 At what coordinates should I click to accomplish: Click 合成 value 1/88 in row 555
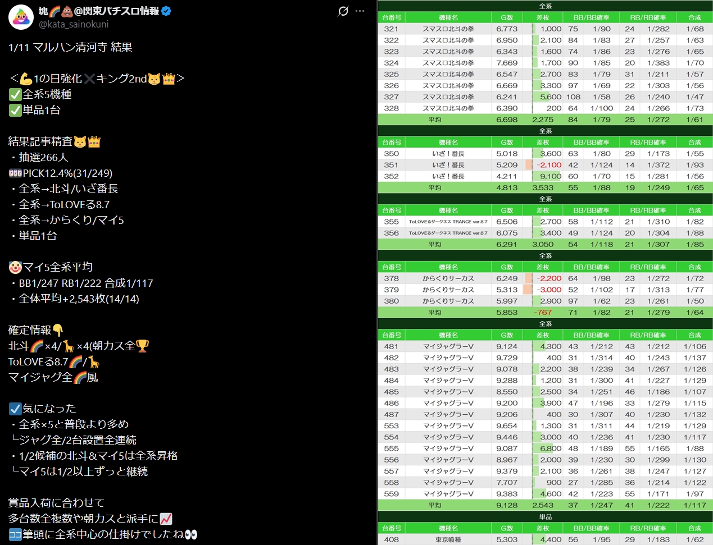point(695,448)
